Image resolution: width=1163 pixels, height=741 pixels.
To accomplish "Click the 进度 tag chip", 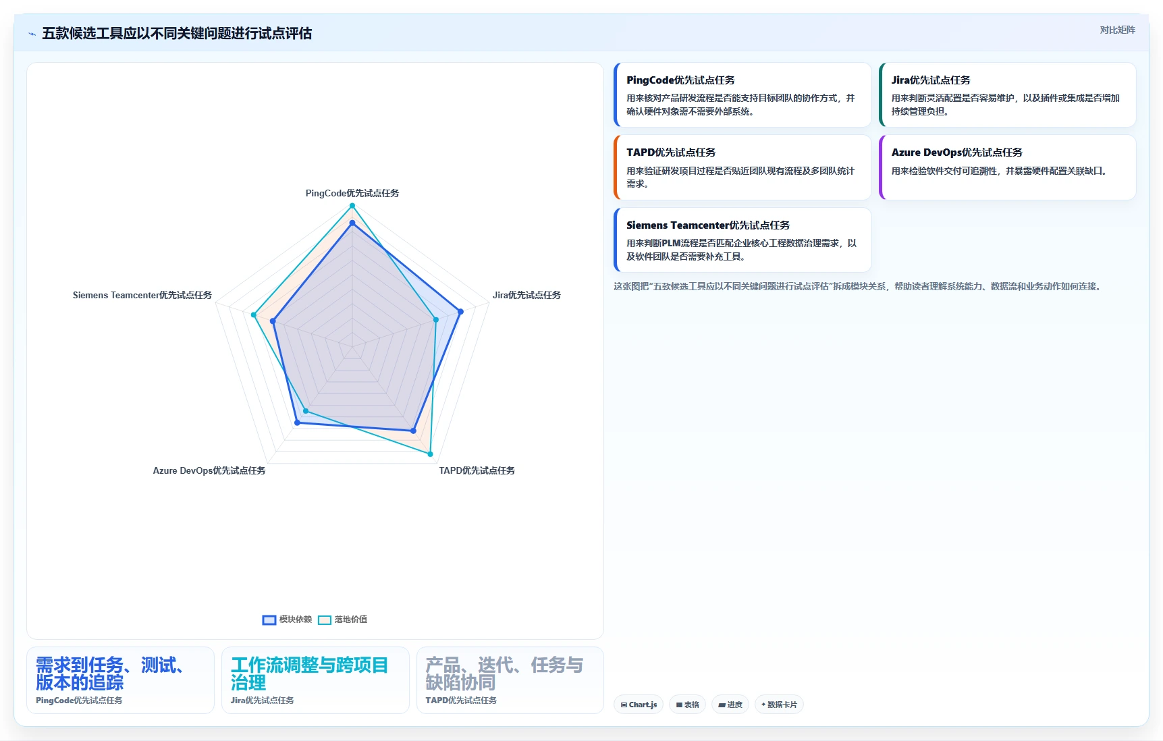I will (x=730, y=705).
